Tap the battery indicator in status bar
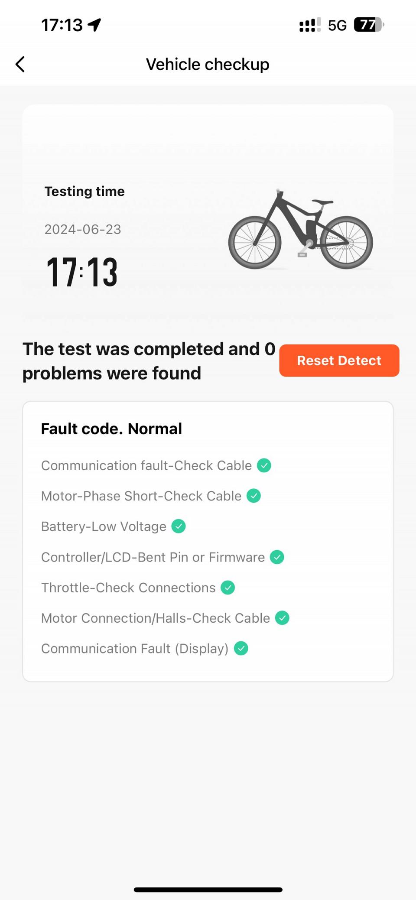The height and width of the screenshot is (900, 416). tap(369, 25)
